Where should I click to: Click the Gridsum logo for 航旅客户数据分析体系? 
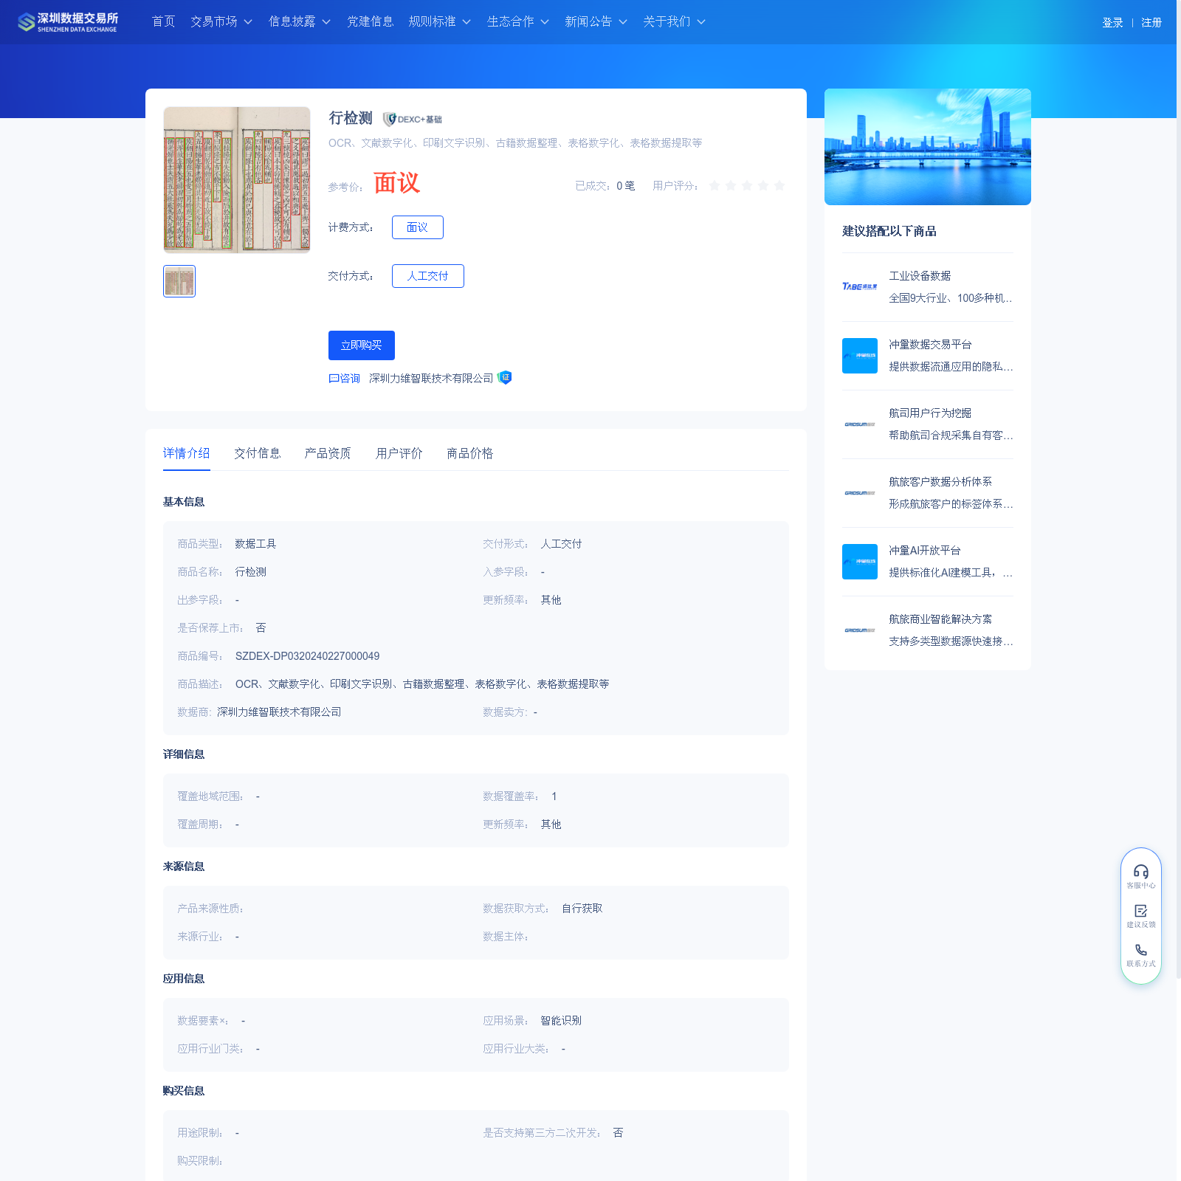[860, 493]
